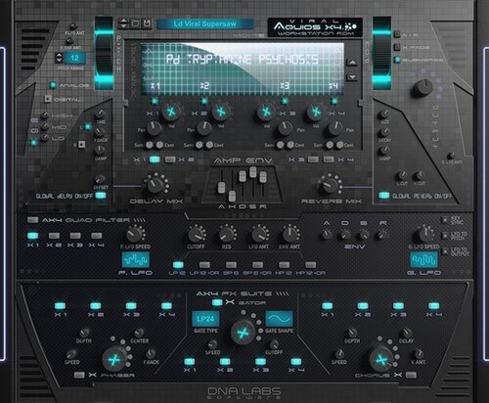489x403 pixels.
Task: Toggle the X Fade switch
Action: pos(397,47)
